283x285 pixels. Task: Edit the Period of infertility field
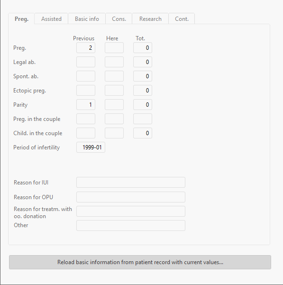click(91, 147)
